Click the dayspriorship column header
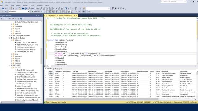 124,71
